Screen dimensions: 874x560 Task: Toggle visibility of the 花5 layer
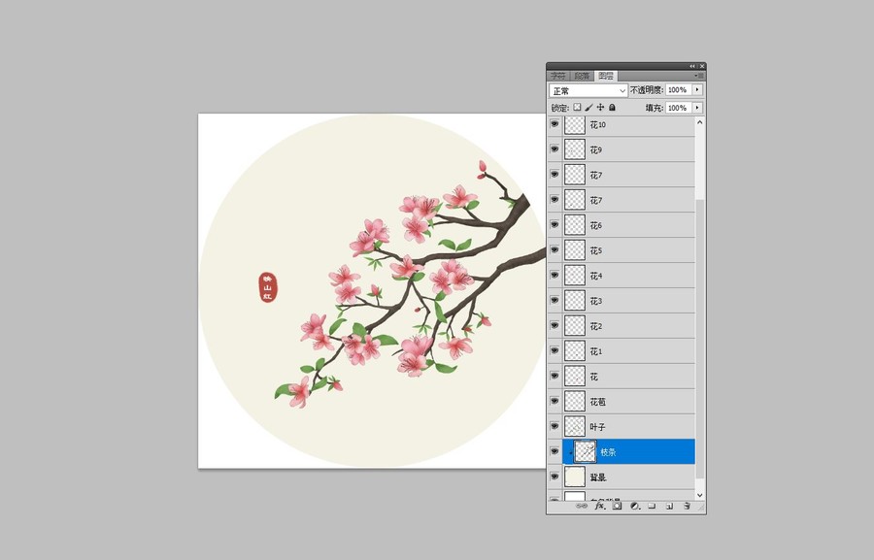[555, 250]
